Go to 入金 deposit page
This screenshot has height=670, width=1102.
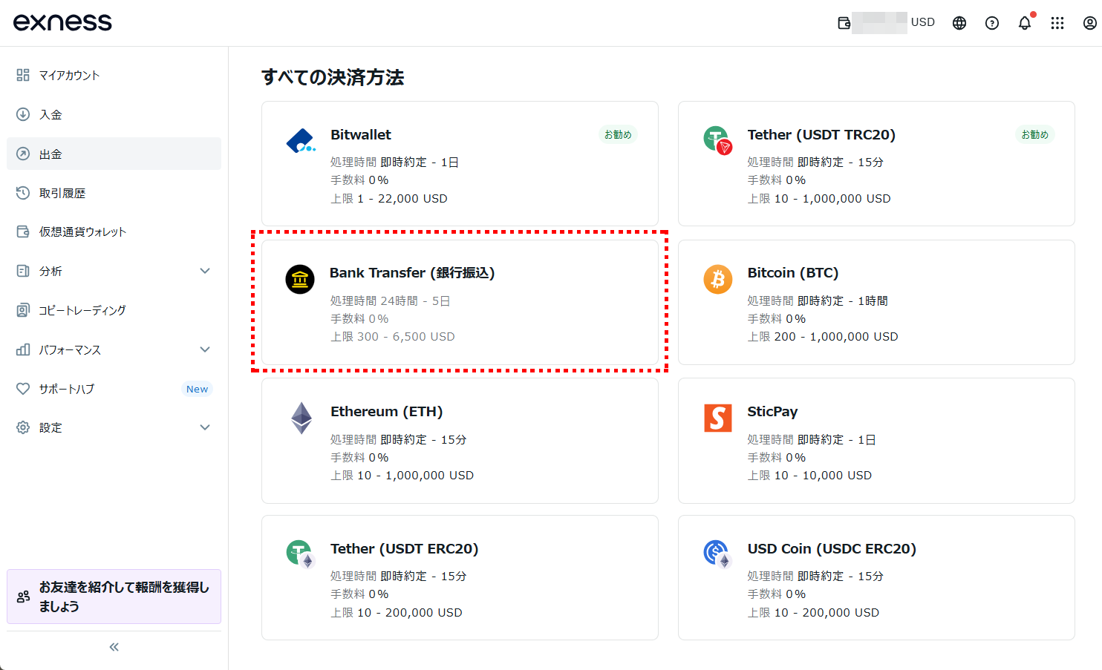pyautogui.click(x=114, y=114)
